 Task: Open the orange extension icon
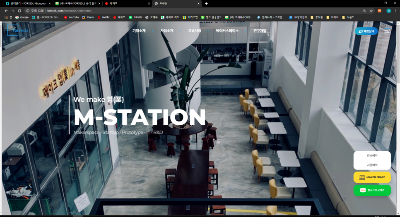(379, 11)
